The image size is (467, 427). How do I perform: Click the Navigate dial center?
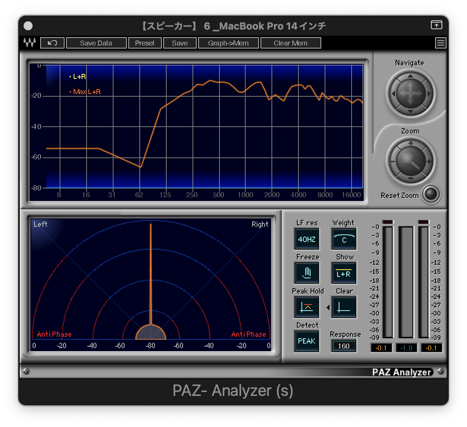coord(410,93)
